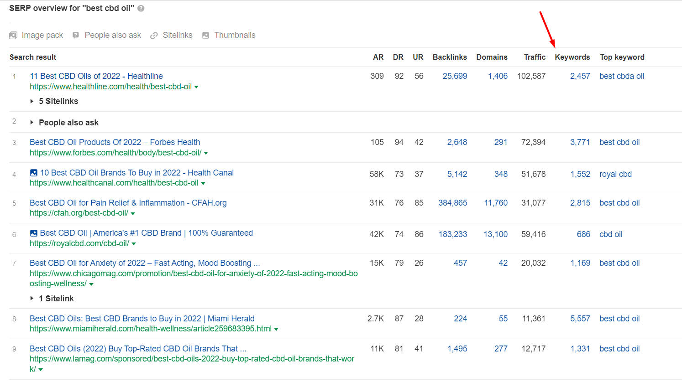The height and width of the screenshot is (382, 682).
Task: Open Best CBD Oil Products Forbes Health result
Action: point(115,142)
